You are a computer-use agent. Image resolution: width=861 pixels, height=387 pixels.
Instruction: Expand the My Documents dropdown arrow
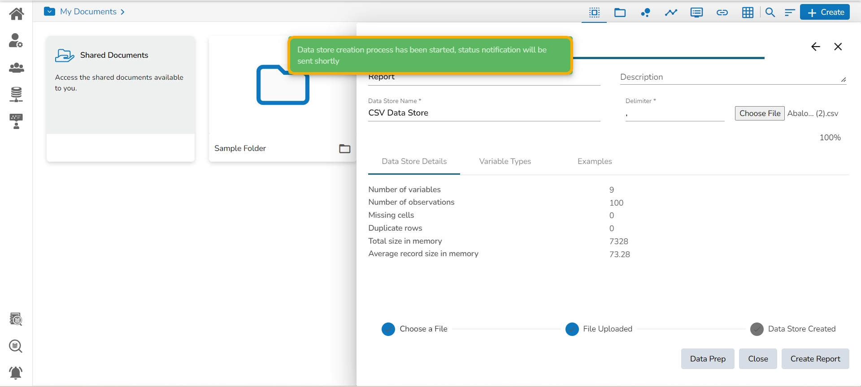50,12
